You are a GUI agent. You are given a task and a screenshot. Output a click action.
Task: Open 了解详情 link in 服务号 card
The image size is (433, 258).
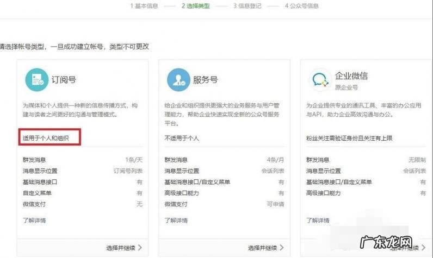click(176, 220)
